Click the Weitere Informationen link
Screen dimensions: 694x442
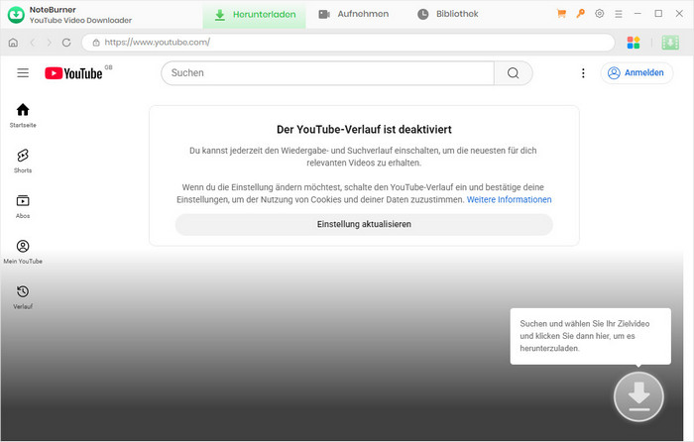(x=509, y=199)
